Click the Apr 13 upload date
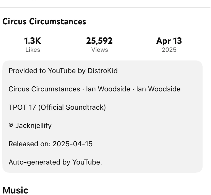The image size is (211, 195). coord(169,41)
